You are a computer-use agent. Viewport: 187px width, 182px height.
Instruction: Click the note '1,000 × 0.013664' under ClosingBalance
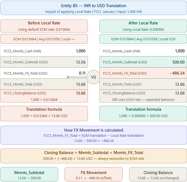(44, 99)
